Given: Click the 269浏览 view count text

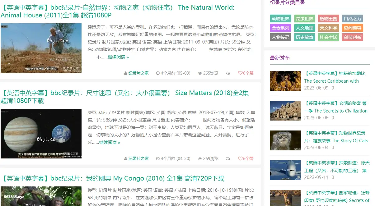Looking at the screenshot, I should (x=211, y=158).
